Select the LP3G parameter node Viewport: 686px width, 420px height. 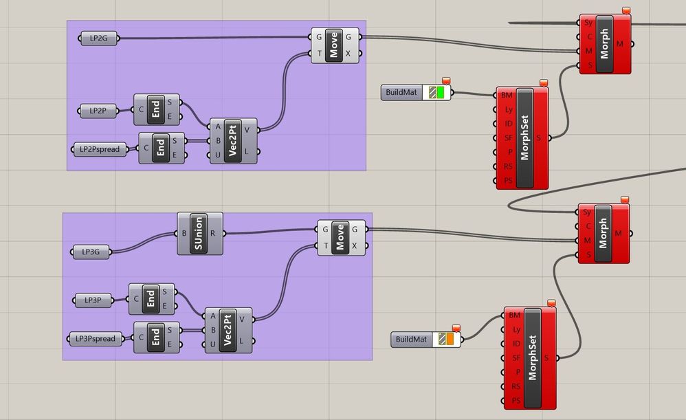(x=91, y=252)
